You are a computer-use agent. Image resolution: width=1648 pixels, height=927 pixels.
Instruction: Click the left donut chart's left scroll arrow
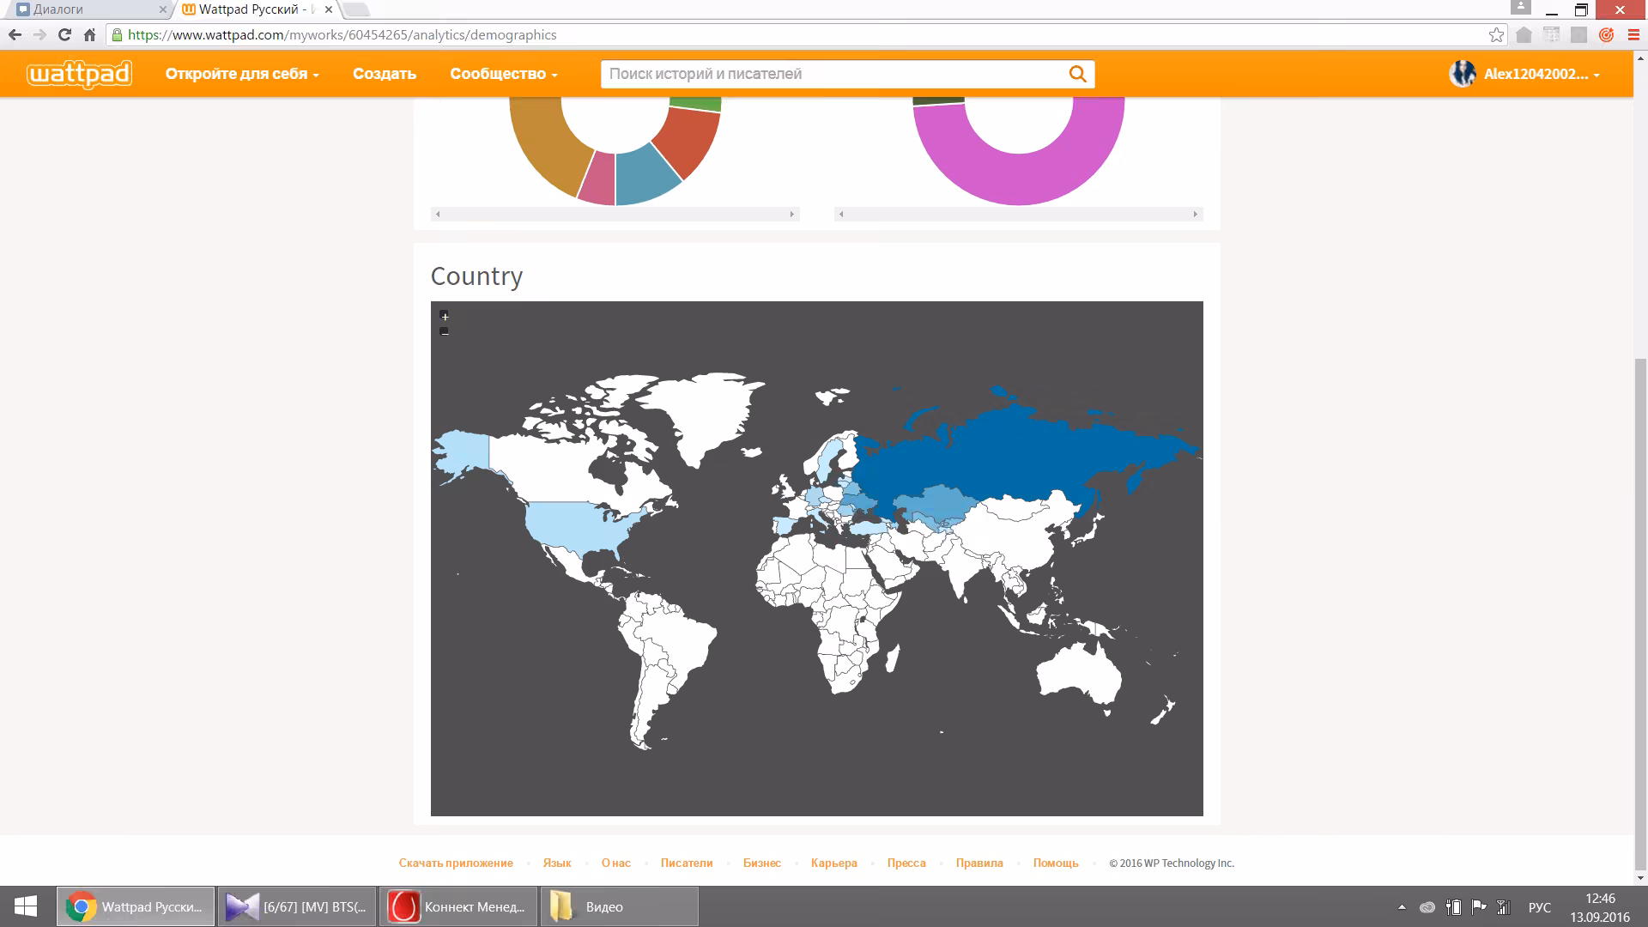pos(438,214)
